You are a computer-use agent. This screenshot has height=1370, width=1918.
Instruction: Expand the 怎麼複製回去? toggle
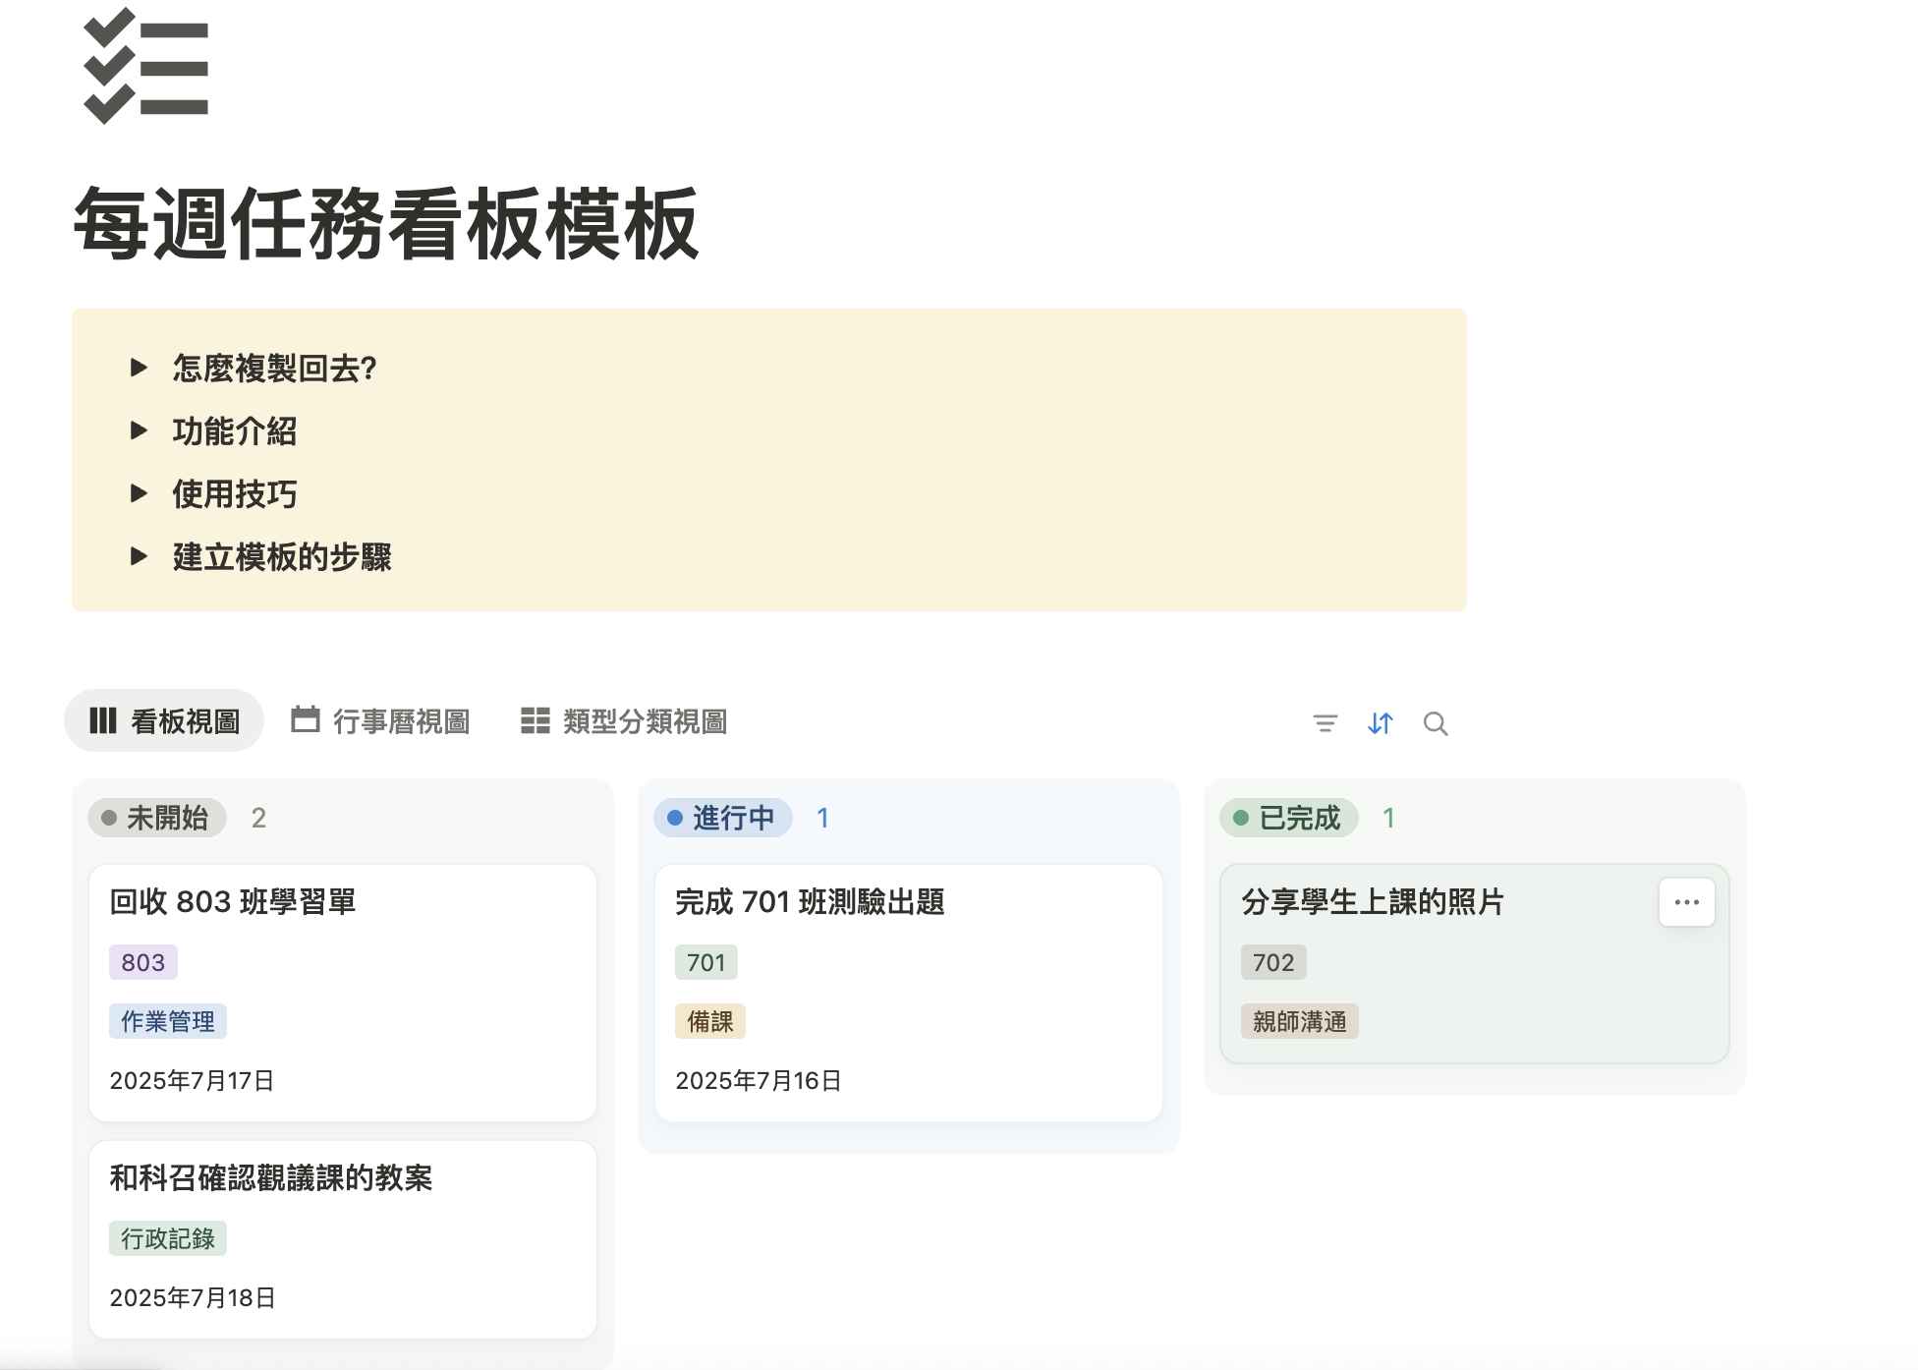tap(139, 368)
